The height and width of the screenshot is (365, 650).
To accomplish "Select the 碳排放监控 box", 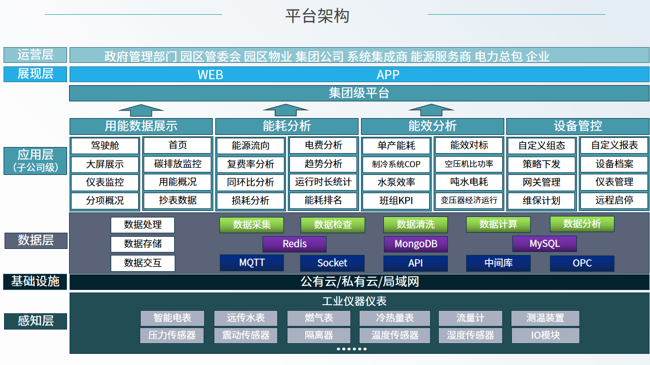I will 178,164.
